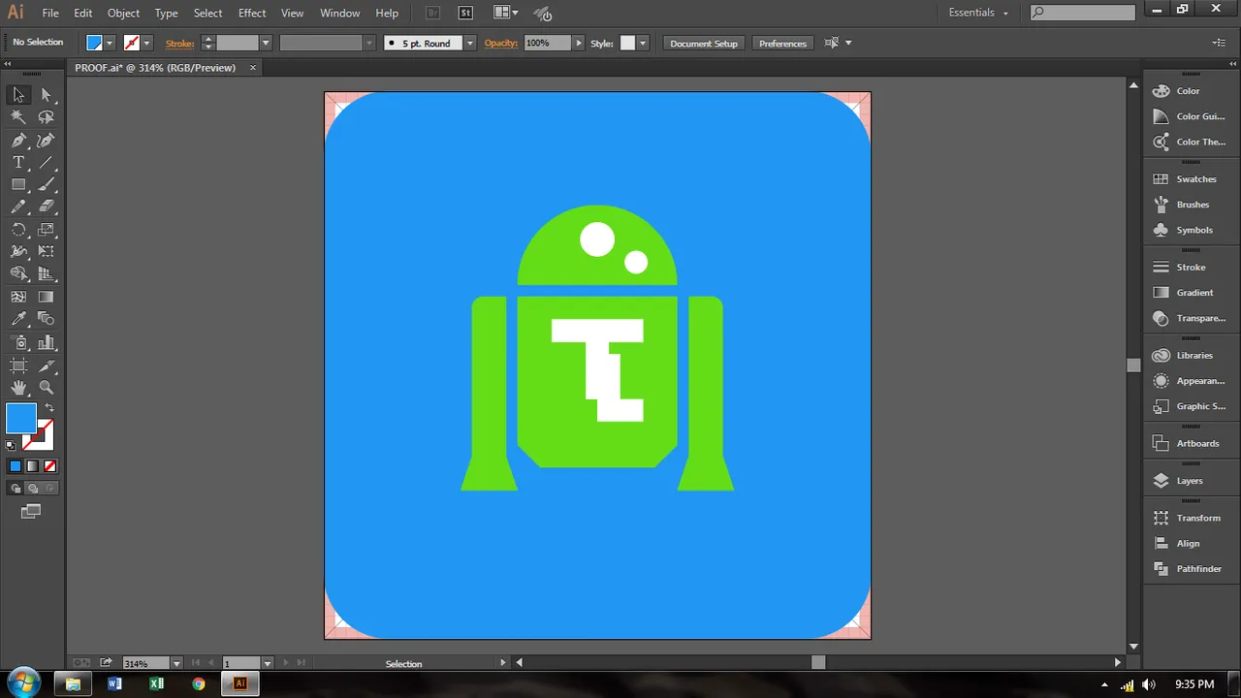
Task: Open Google Chrome from the taskbar
Action: tap(199, 683)
